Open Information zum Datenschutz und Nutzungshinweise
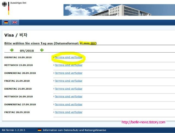Viewport: 175px width, 133px height. [74, 130]
